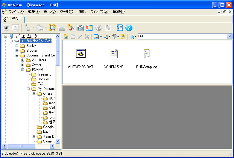The width and height of the screenshot is (234, 158).
Task: Open the Options checklist icon
Action: [119, 28]
